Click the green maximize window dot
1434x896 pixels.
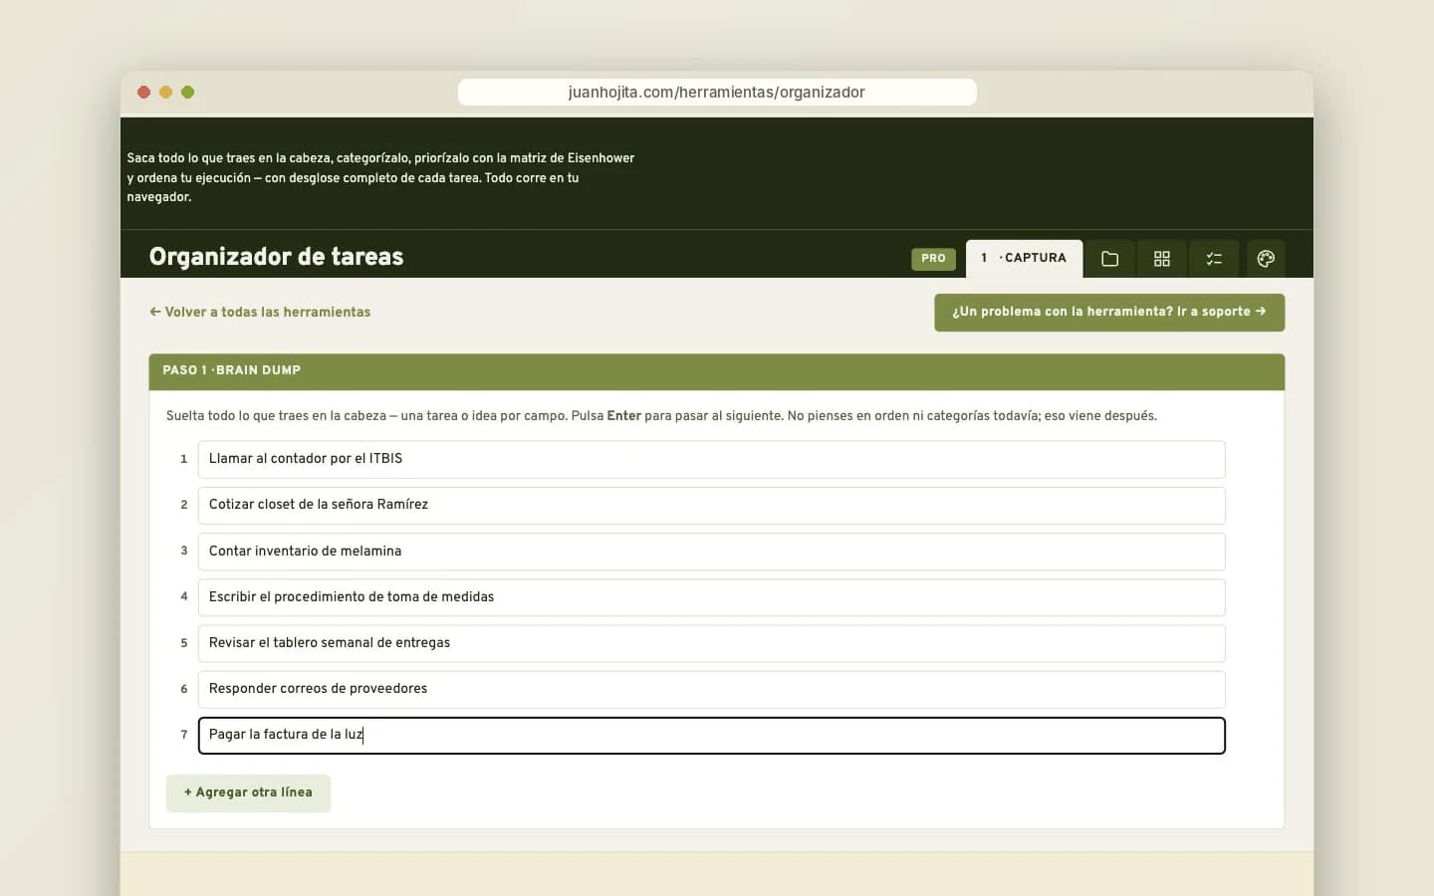point(187,92)
